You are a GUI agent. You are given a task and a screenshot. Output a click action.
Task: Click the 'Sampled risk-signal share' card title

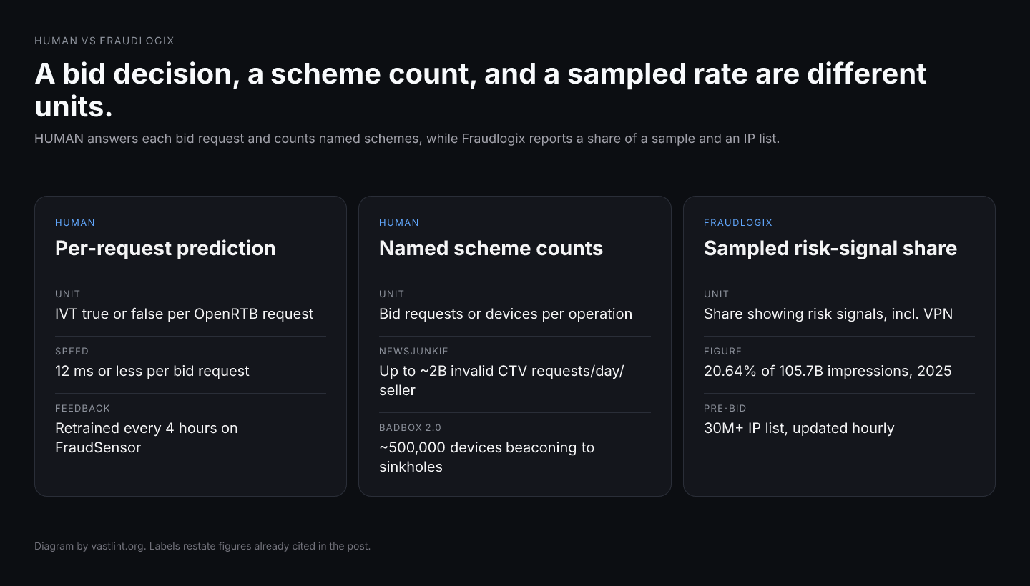click(x=830, y=248)
